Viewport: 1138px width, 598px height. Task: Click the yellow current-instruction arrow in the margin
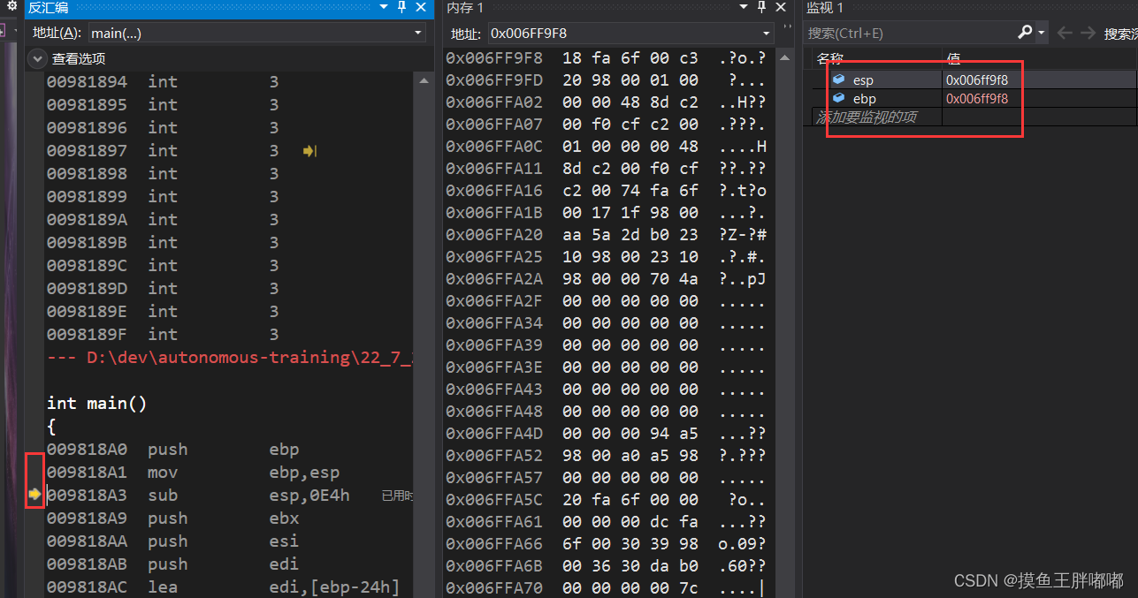coord(34,495)
